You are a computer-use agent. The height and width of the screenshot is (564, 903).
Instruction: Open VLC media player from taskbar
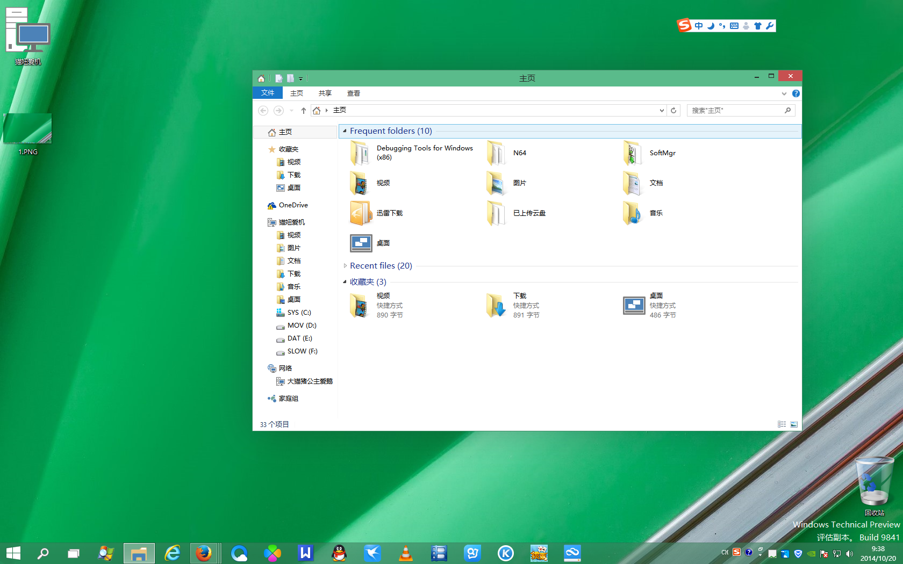[406, 553]
